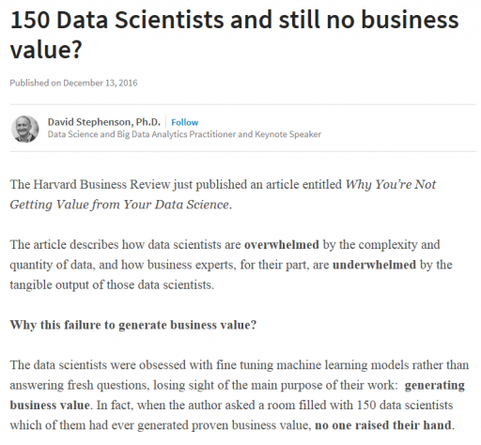
Task: Click the phrase tangible output of those data scientists
Action: coord(112,285)
